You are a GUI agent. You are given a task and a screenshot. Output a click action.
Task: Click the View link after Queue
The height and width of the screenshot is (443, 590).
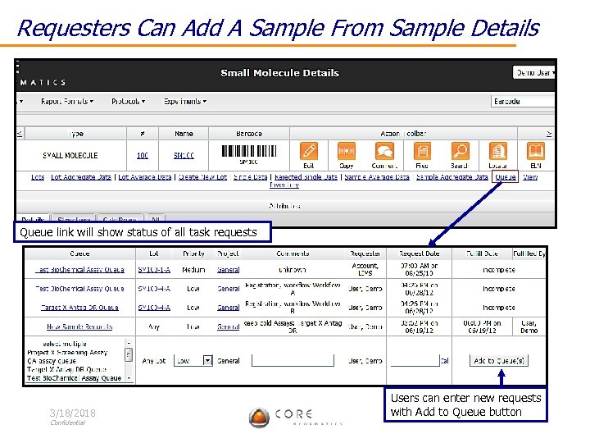point(530,177)
